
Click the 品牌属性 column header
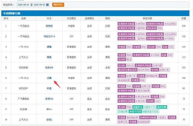tap(89, 18)
